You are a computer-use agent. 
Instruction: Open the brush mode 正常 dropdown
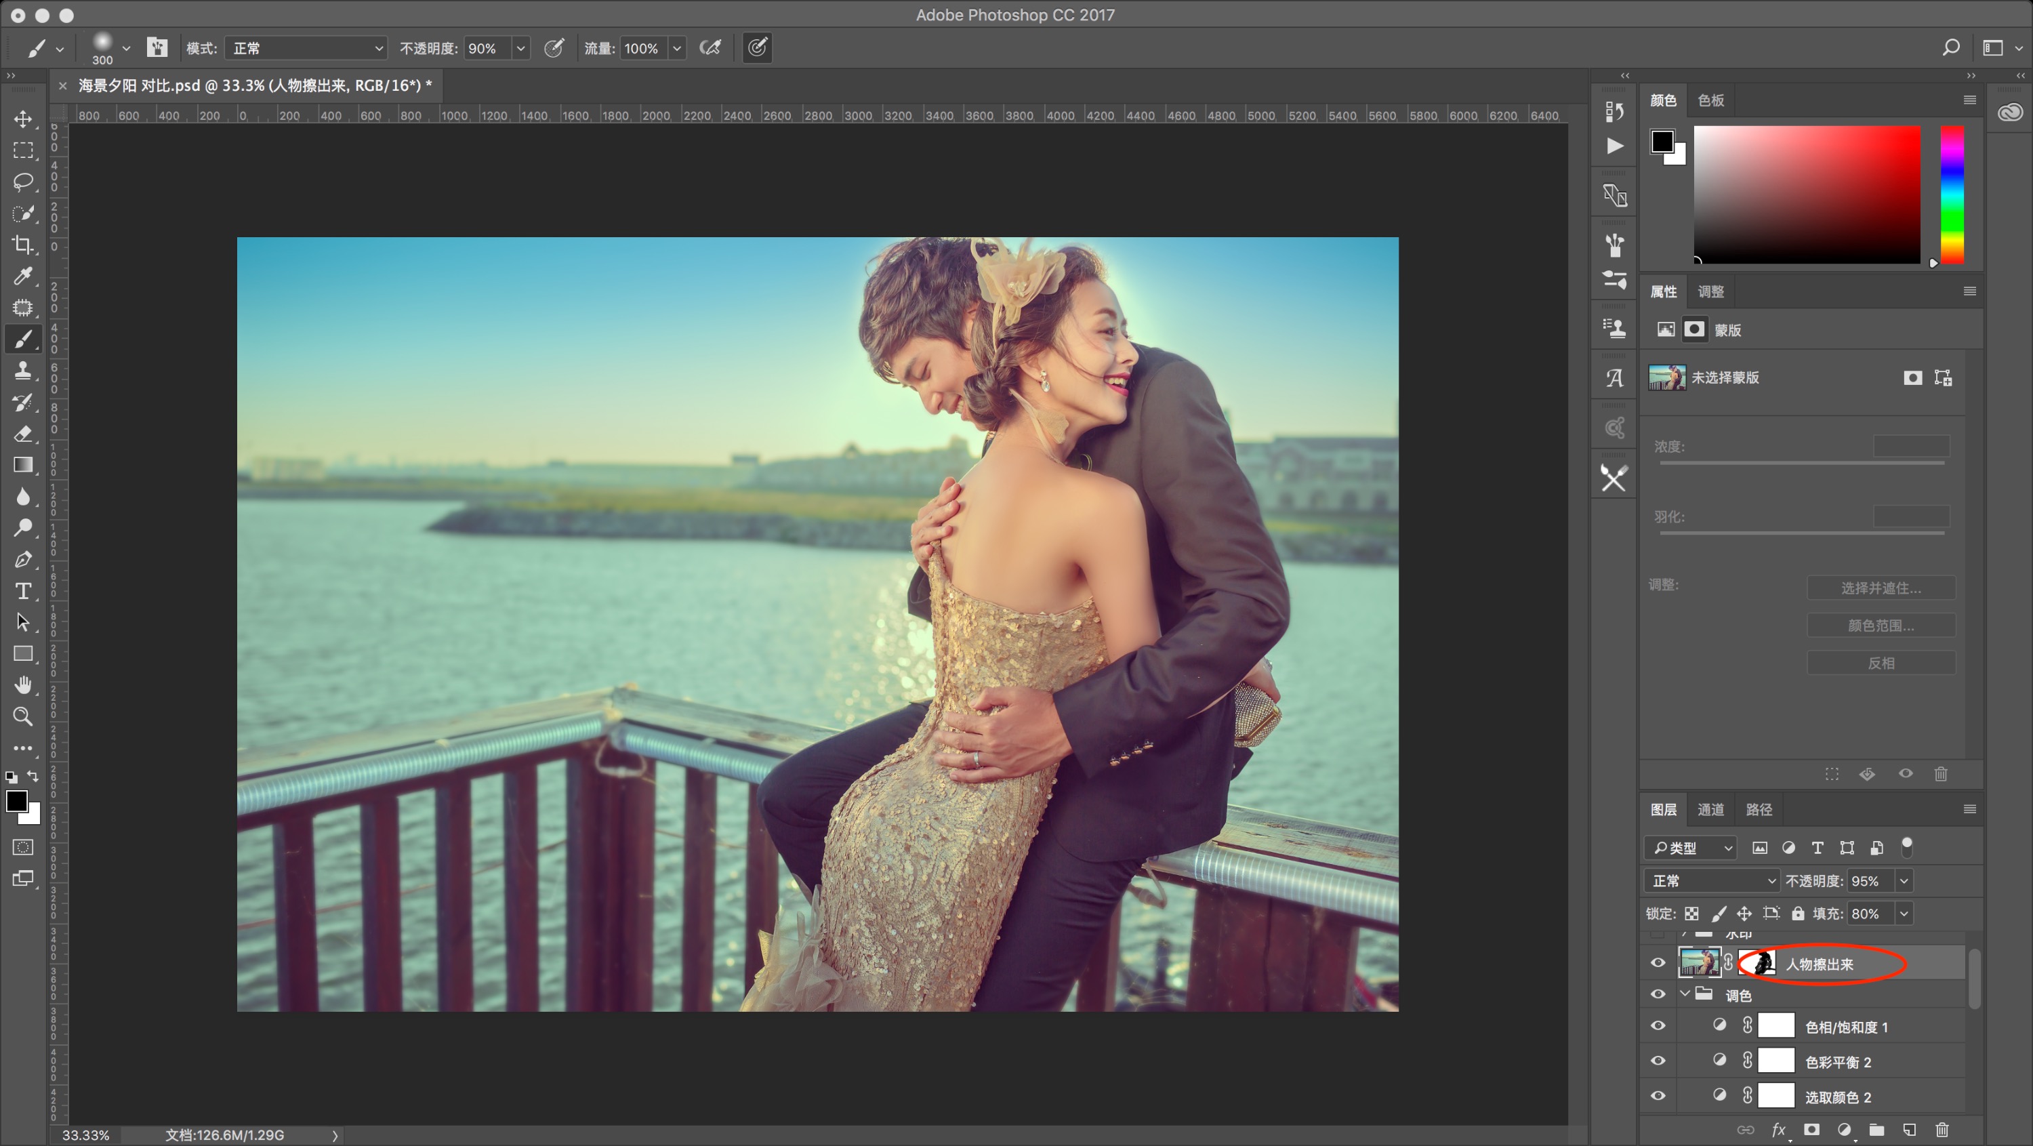(306, 48)
